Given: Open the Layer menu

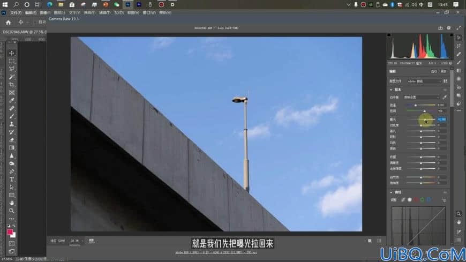Looking at the screenshot, I should (59, 13).
